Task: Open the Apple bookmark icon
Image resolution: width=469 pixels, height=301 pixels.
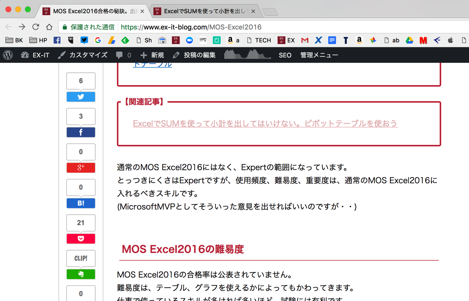Action: click(450, 40)
